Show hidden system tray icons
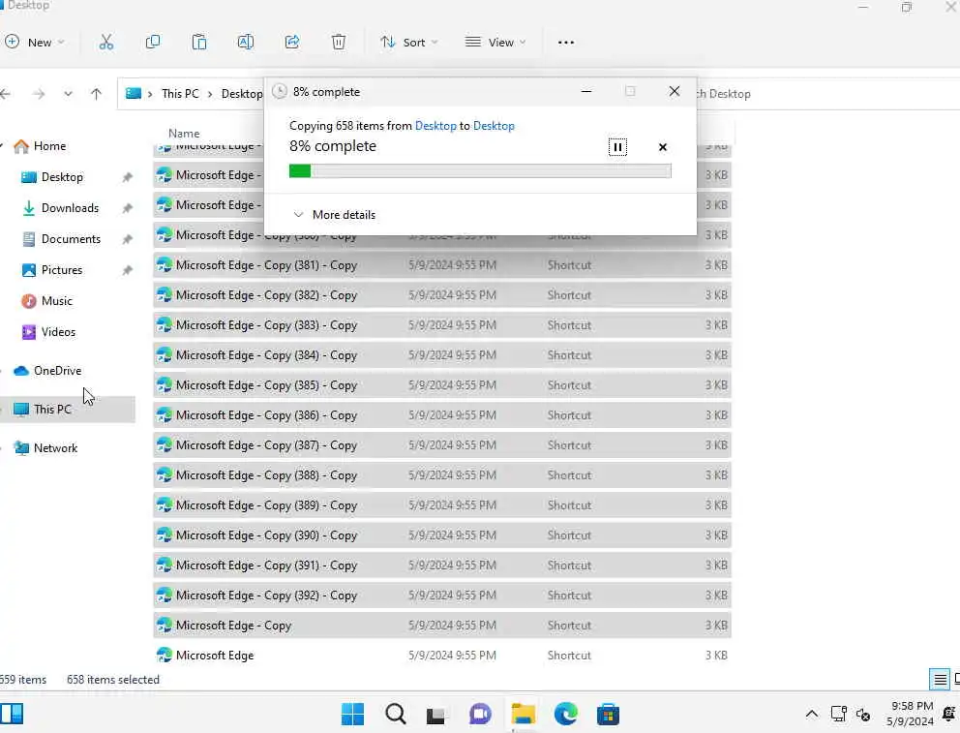 [811, 714]
